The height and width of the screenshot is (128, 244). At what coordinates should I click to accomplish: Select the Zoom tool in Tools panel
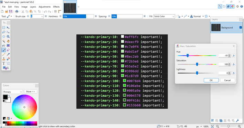point(8,37)
